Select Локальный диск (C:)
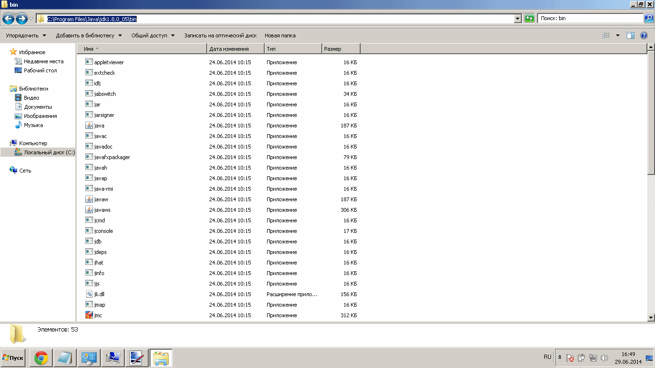Screen dimensions: 655x368 click(49, 152)
